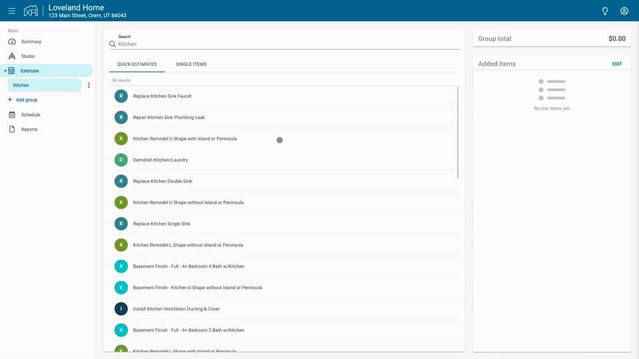The image size is (639, 359).
Task: Open the hamburger navigation menu
Action: point(12,11)
